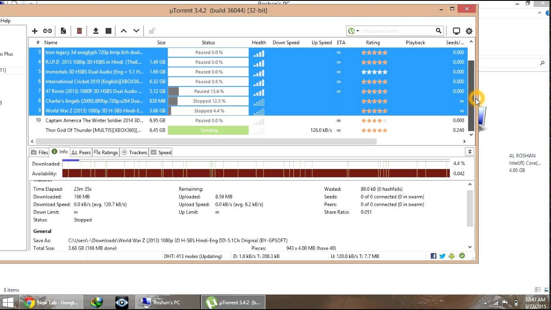The width and height of the screenshot is (551, 310).
Task: Sort list by Up Speed column
Action: point(322,43)
